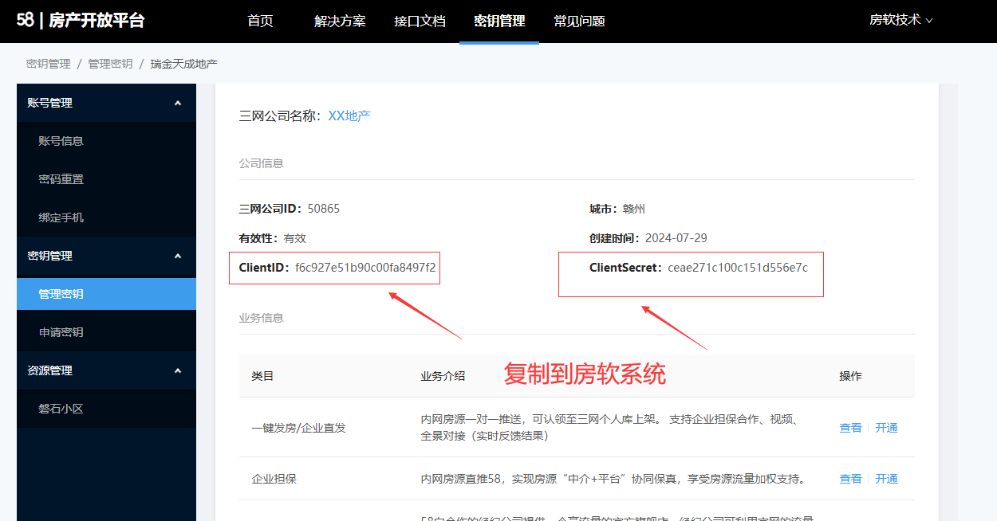Click the company ID value 50865
Screen dimensions: 997x521
324,209
